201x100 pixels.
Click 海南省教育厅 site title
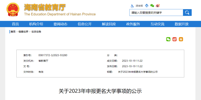click(45, 7)
